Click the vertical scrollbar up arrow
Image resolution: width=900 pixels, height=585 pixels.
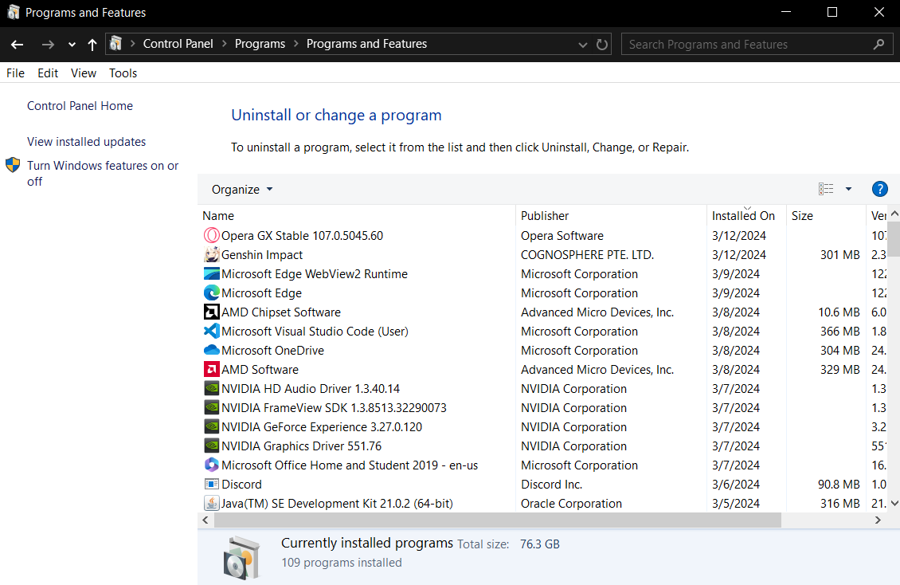tap(894, 213)
